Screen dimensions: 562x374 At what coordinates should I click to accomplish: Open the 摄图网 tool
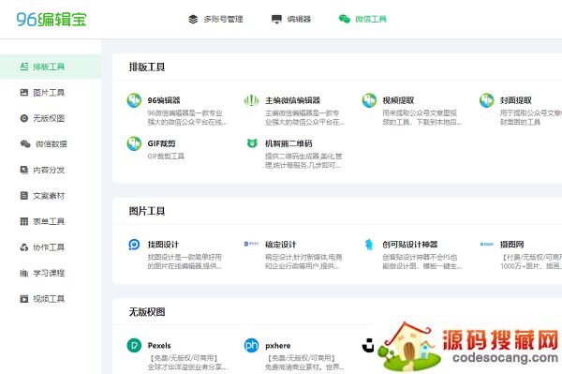[511, 245]
